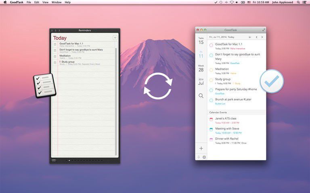The width and height of the screenshot is (310, 193).
Task: Complete Prepare for party Saturday task circle
Action: (211, 90)
